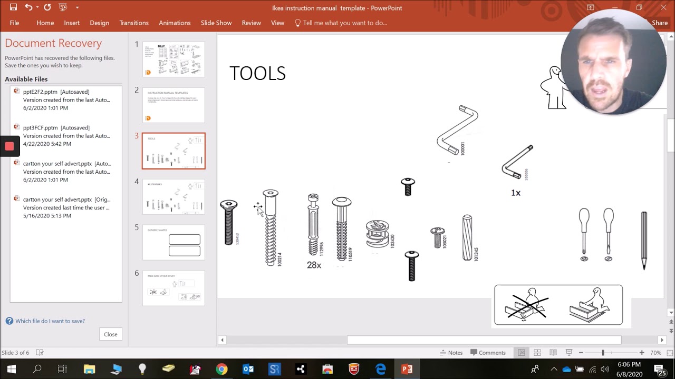Screen dimensions: 675x379
Task: Select the pencil graphic on slide
Action: point(644,241)
